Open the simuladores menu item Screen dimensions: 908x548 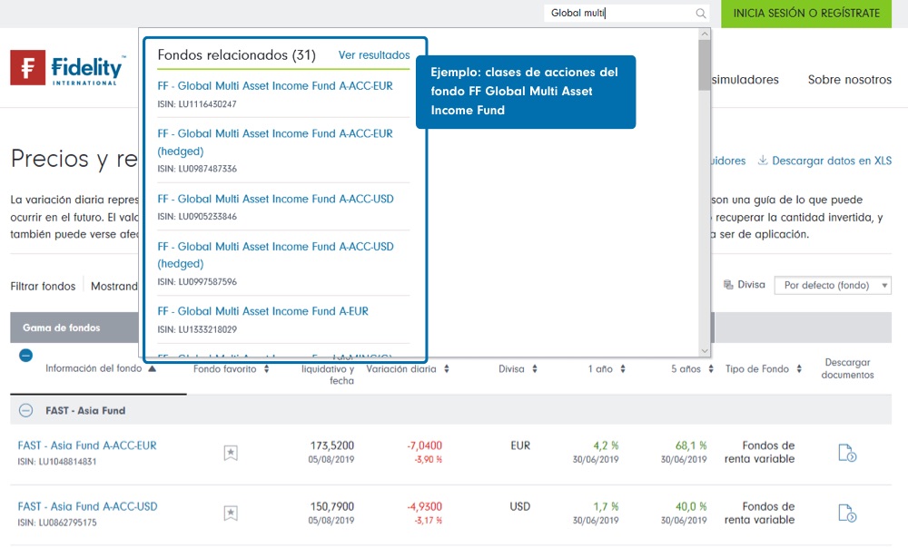745,80
